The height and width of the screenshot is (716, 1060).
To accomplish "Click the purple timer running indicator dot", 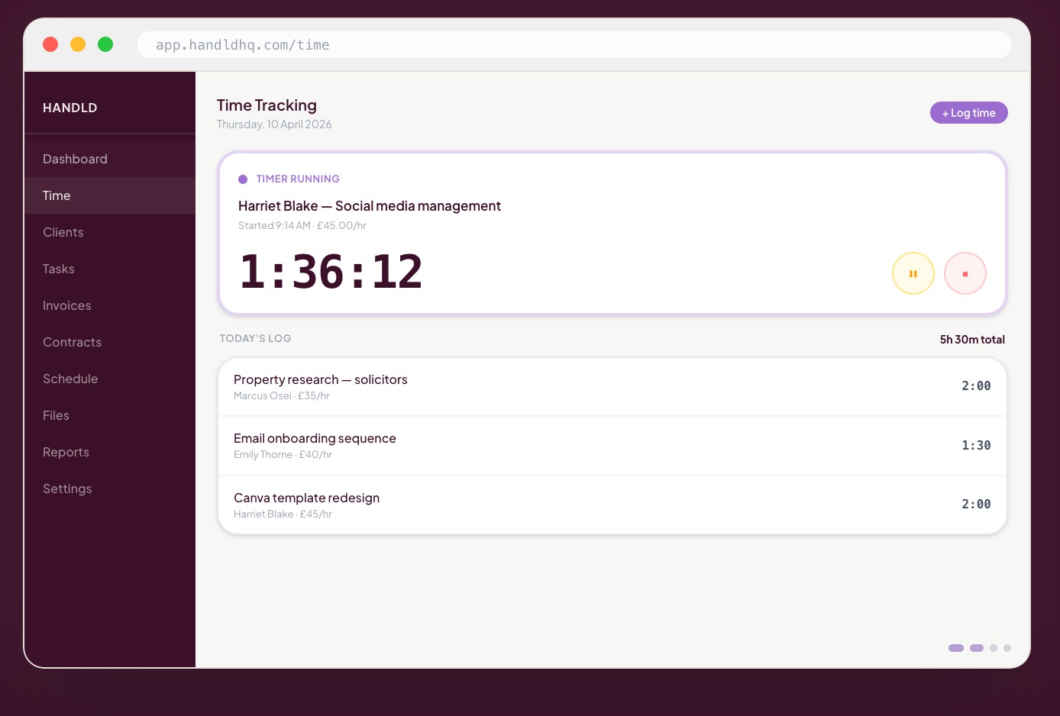I will coord(243,179).
